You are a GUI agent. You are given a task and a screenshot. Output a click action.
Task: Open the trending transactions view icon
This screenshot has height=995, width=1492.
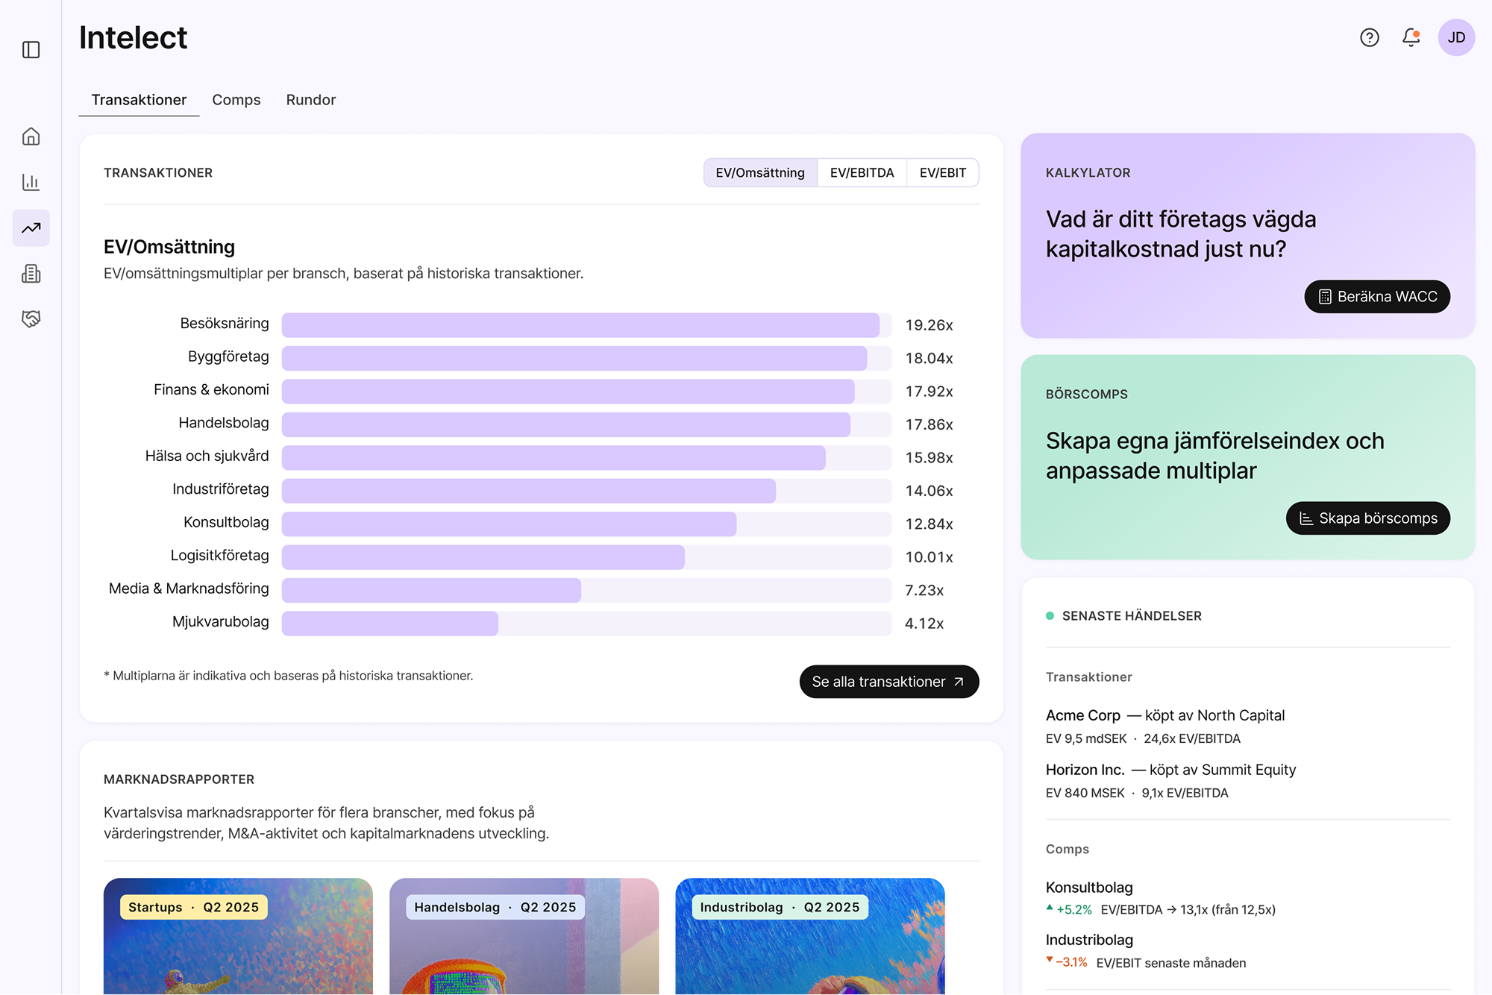[31, 228]
